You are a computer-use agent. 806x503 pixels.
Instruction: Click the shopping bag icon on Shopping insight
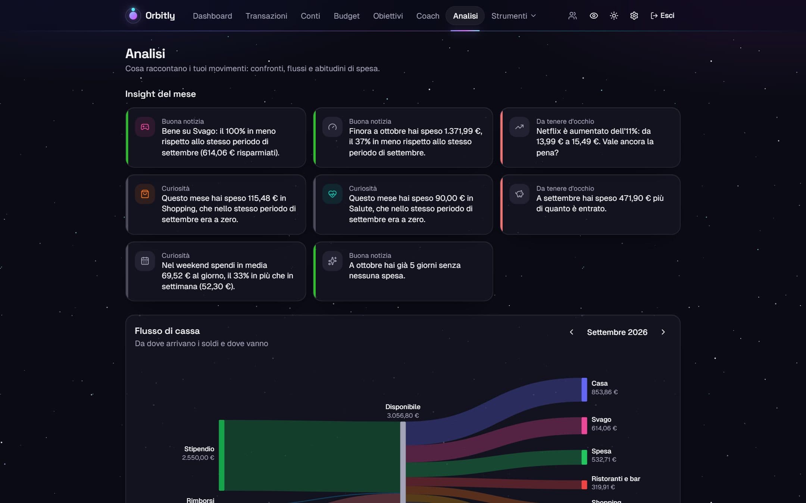click(145, 194)
